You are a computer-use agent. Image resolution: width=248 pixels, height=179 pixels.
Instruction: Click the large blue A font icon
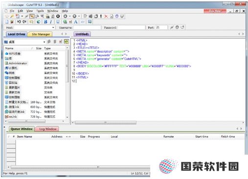[76, 22]
